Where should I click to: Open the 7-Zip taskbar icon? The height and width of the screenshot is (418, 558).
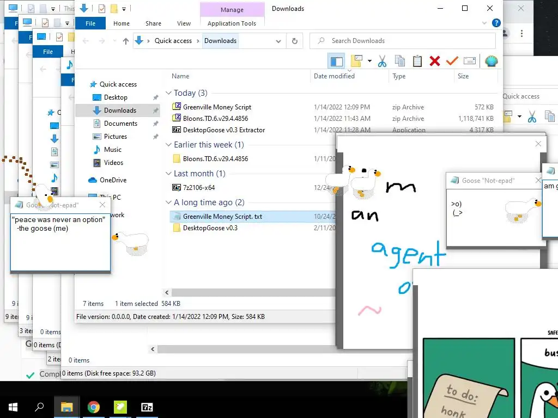pos(147,407)
